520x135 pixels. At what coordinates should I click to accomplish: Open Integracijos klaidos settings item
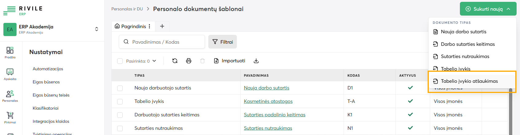coord(51,122)
